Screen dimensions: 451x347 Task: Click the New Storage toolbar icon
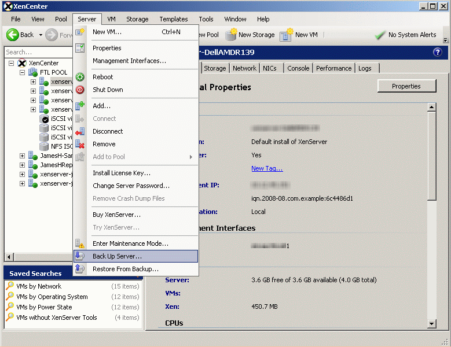(x=230, y=35)
